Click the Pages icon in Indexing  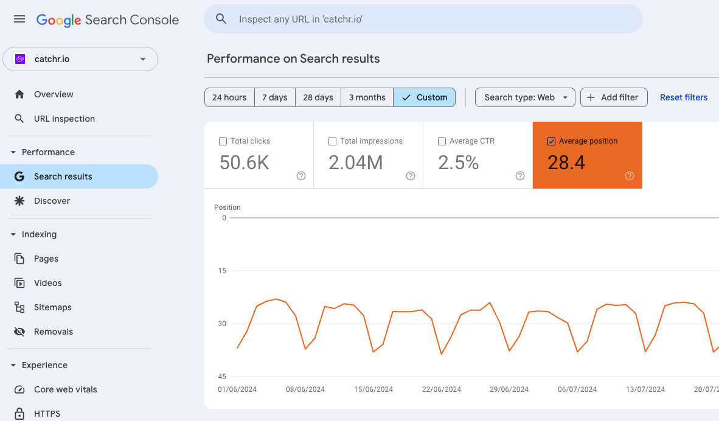pyautogui.click(x=19, y=259)
